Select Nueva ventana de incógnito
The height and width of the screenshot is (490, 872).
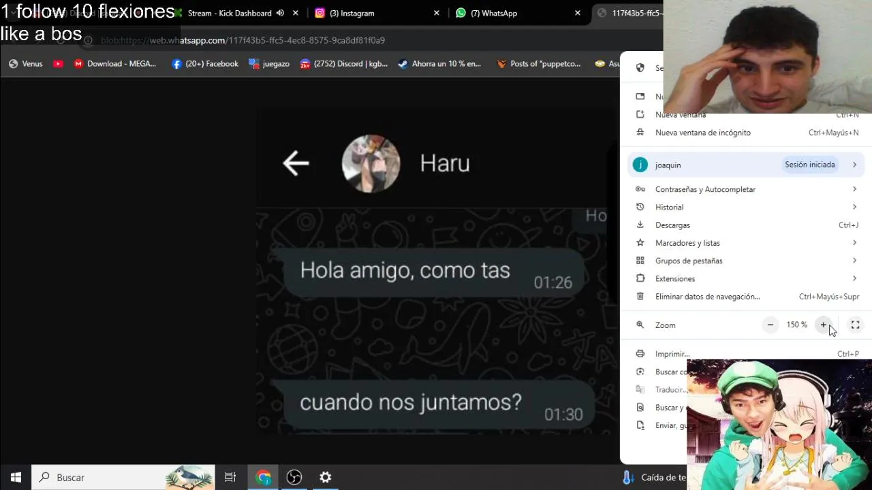click(747, 133)
